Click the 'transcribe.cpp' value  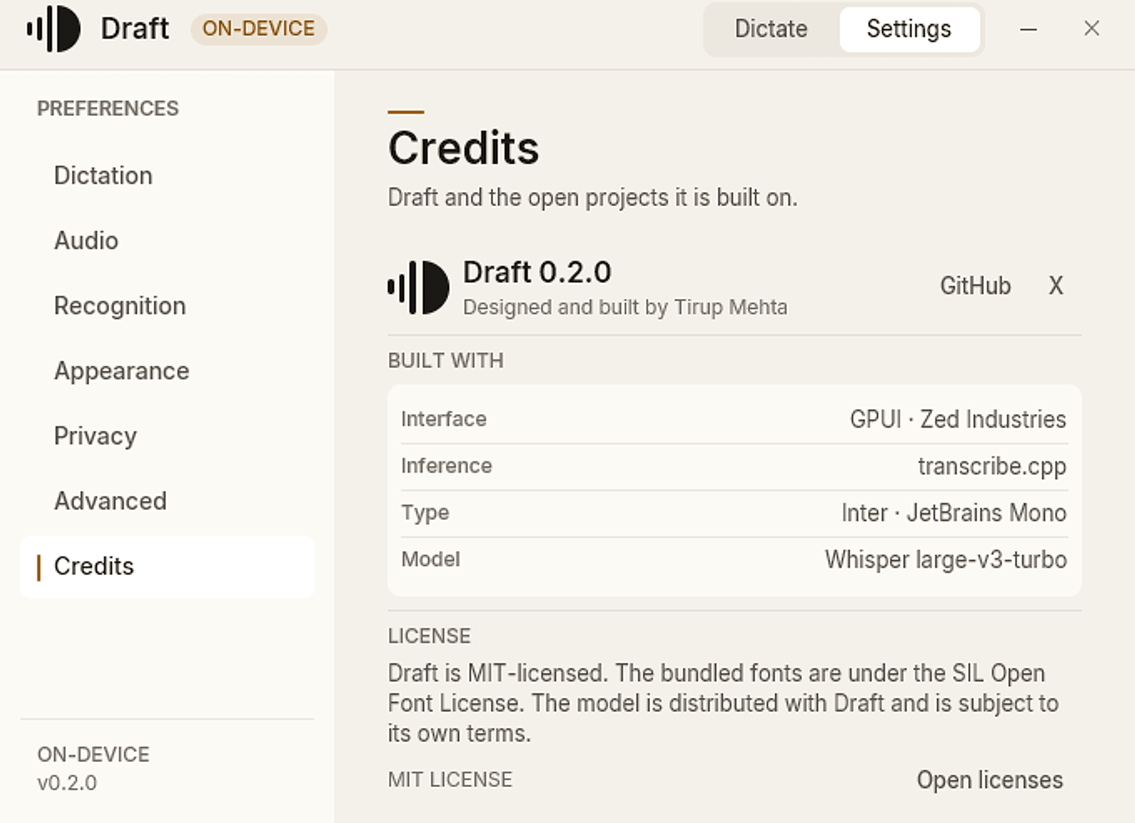click(x=992, y=467)
